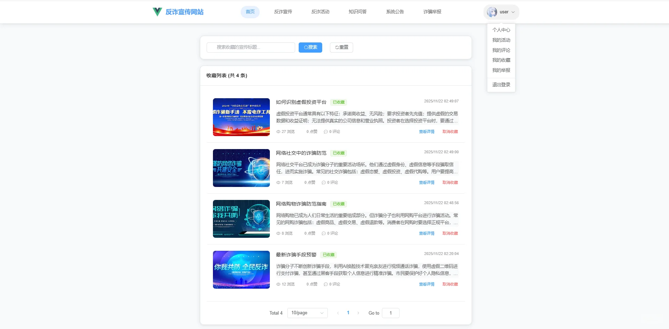Click the user avatar image in top bar
Image resolution: width=669 pixels, height=329 pixels.
492,12
